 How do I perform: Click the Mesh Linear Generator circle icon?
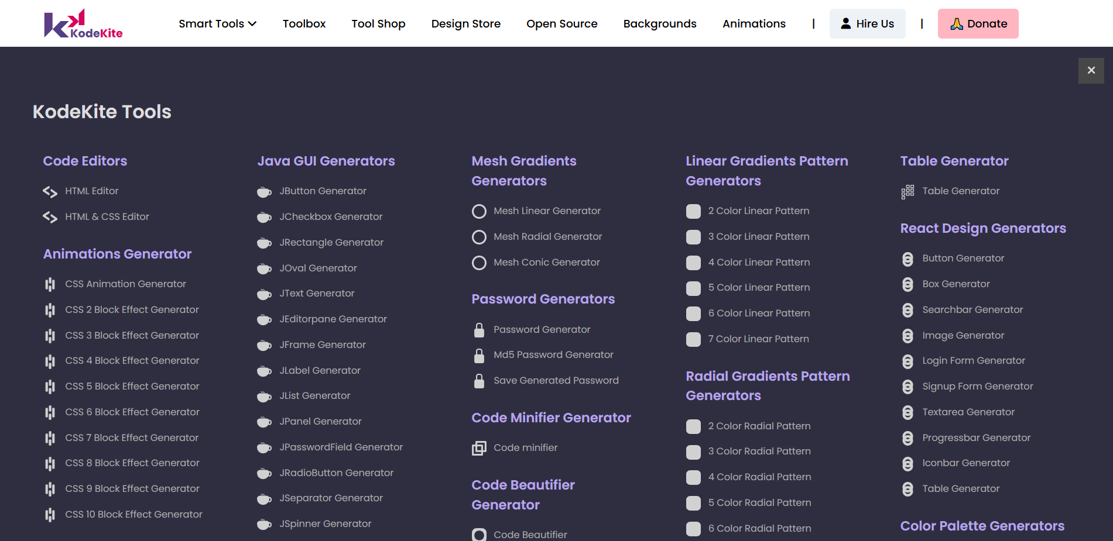479,211
